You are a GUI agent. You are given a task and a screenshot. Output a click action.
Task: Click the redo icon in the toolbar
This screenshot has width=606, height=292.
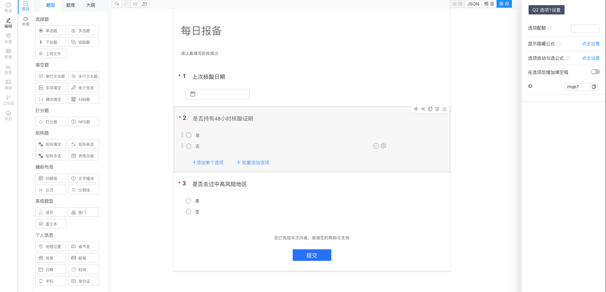point(126,4)
